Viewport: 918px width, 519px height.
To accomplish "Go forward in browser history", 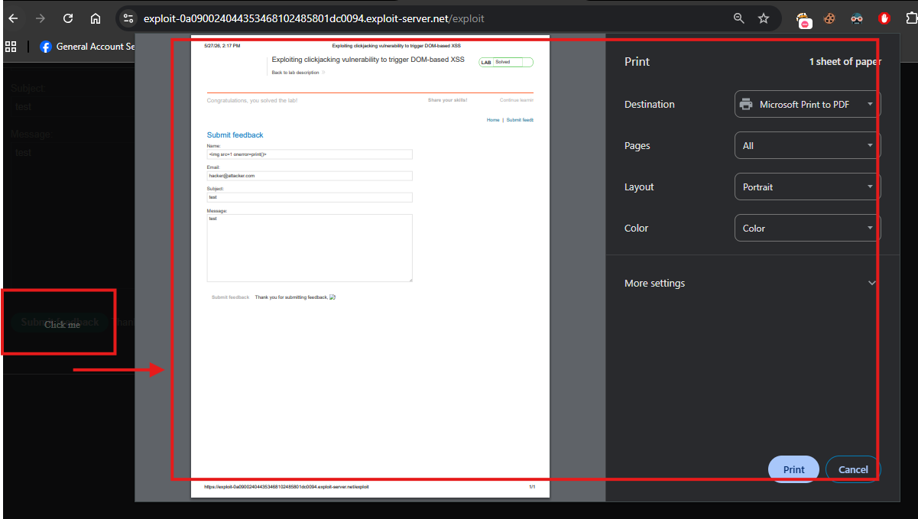I will coord(41,18).
